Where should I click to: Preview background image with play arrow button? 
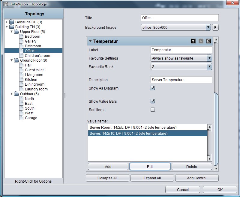click(x=215, y=28)
